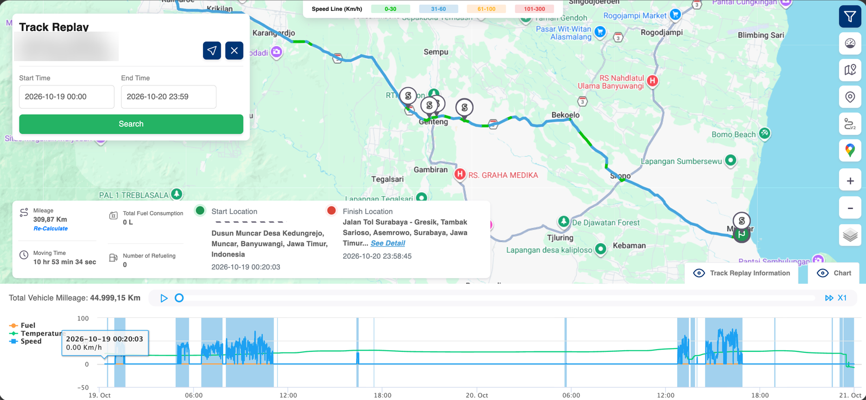Click the 10 hr 53 min 34 sec text
866x400 pixels.
(65, 262)
